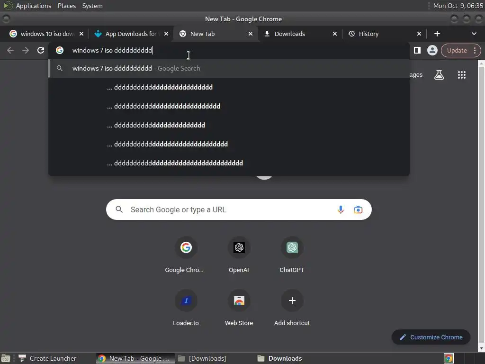The height and width of the screenshot is (364, 485).
Task: Open the profile avatar menu
Action: (x=432, y=50)
